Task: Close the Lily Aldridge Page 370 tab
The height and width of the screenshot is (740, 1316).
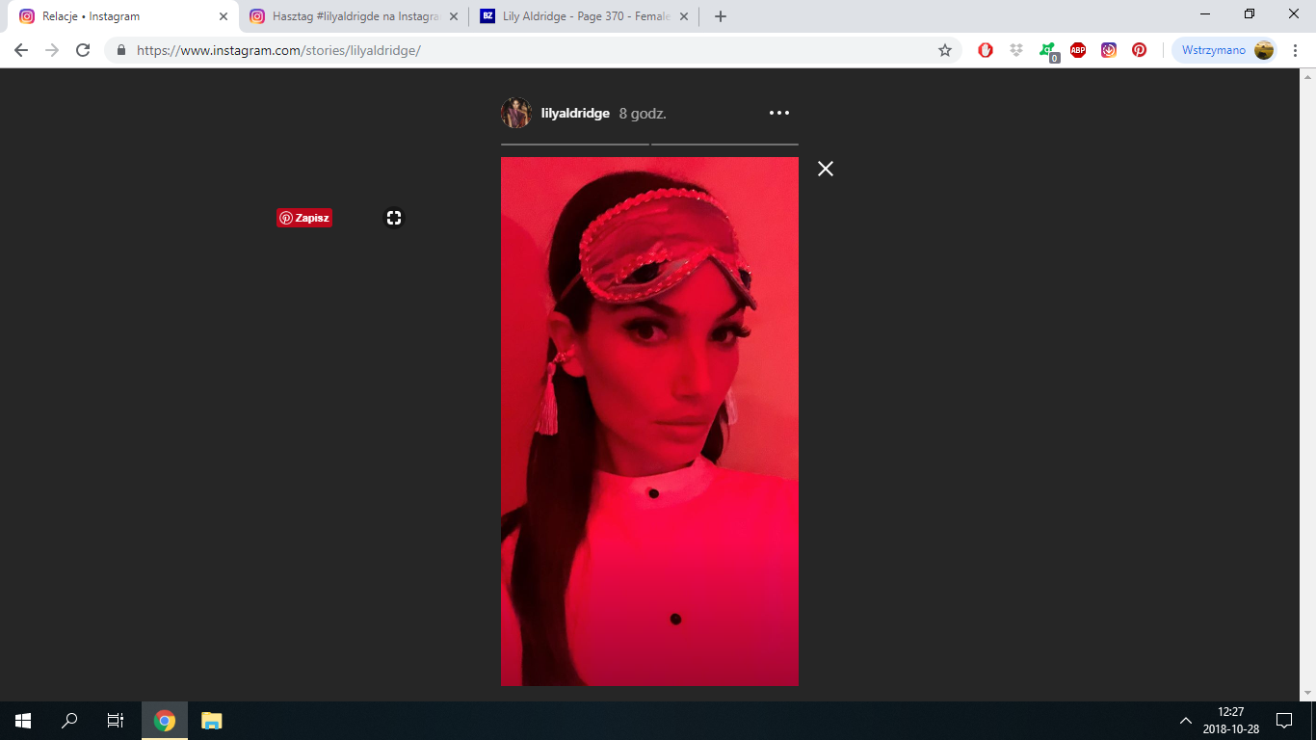Action: point(684,16)
